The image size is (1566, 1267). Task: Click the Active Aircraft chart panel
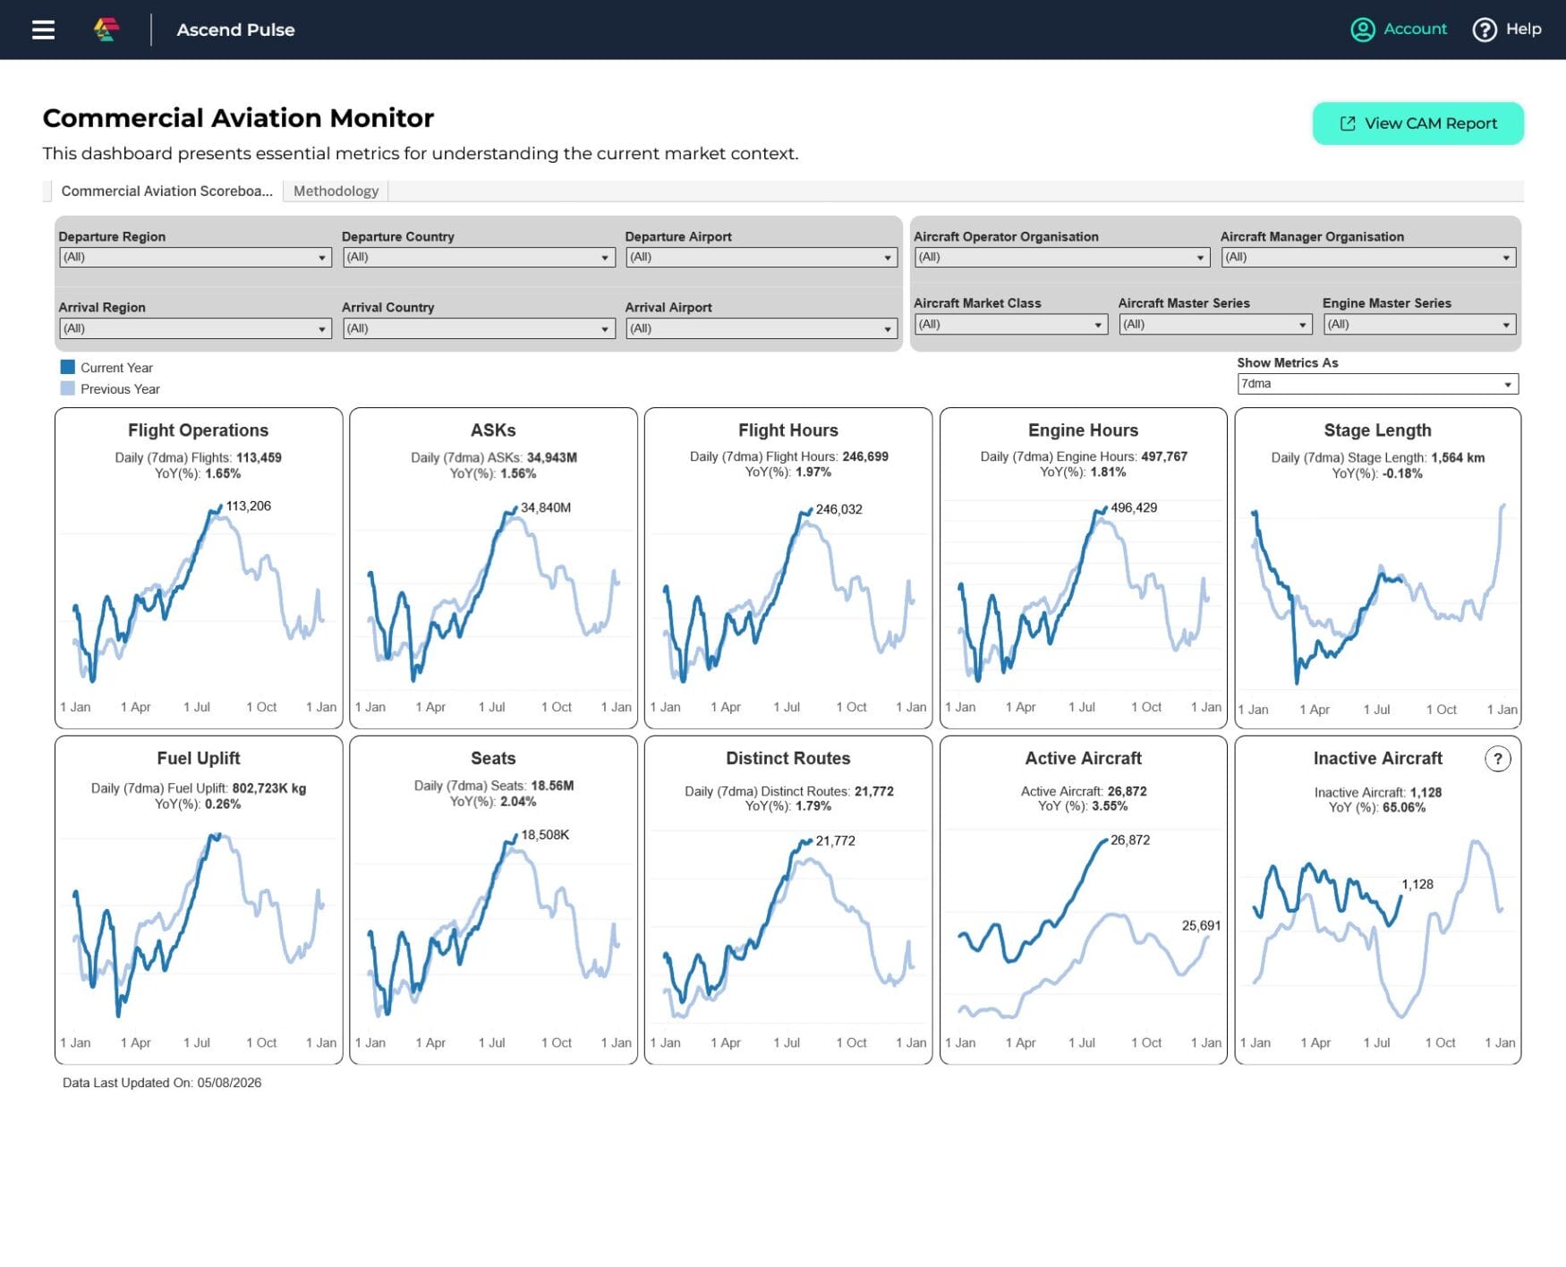(1083, 900)
